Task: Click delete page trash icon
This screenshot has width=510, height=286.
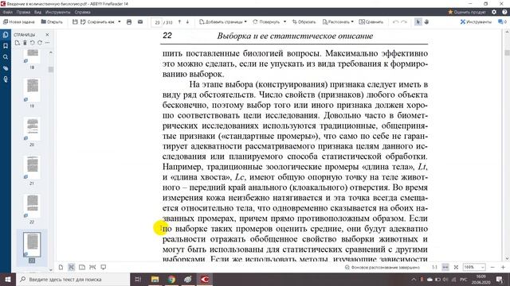Action: pyautogui.click(x=25, y=42)
